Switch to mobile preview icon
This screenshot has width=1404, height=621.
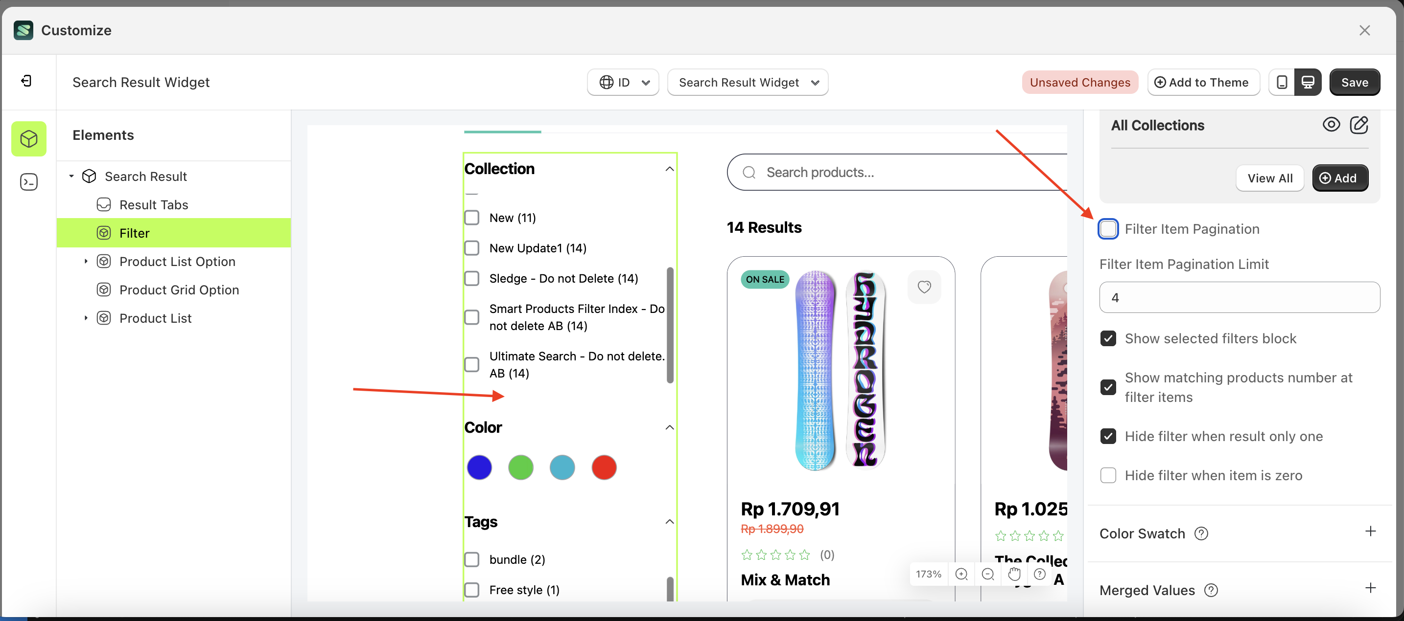pyautogui.click(x=1282, y=82)
